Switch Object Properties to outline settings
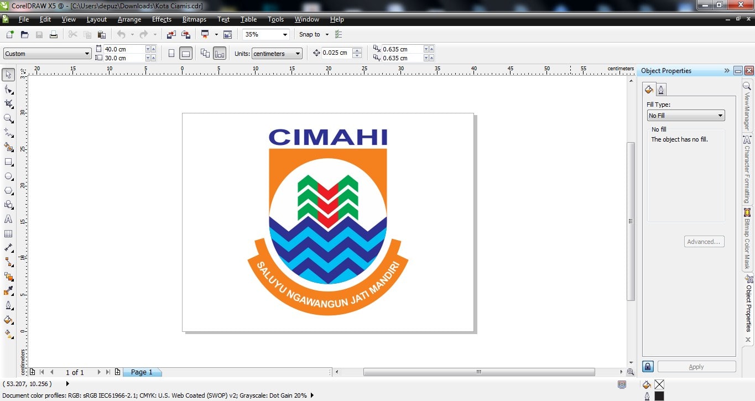Screen dimensions: 755x401 (662, 89)
